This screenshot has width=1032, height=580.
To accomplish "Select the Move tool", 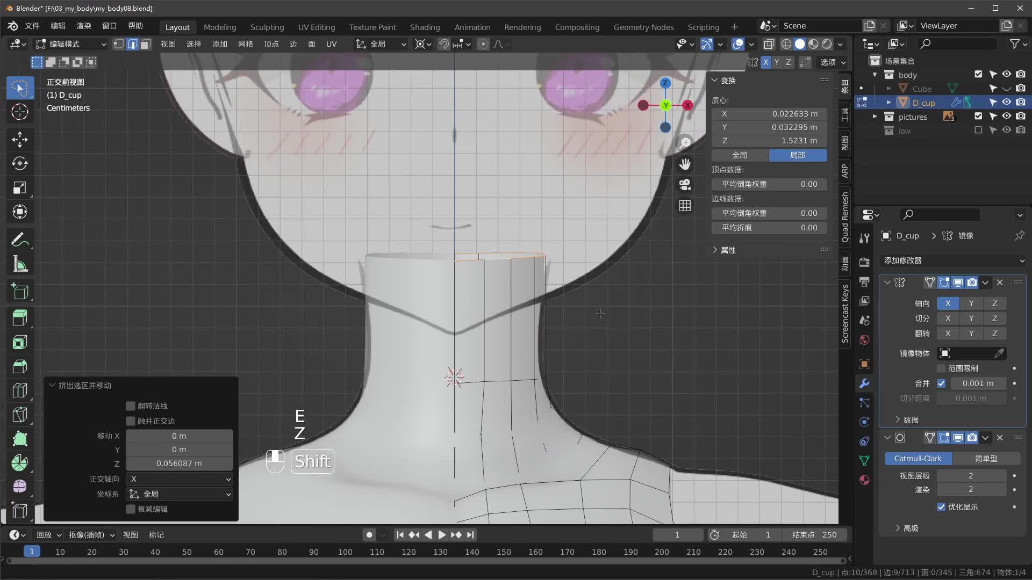I will [20, 140].
